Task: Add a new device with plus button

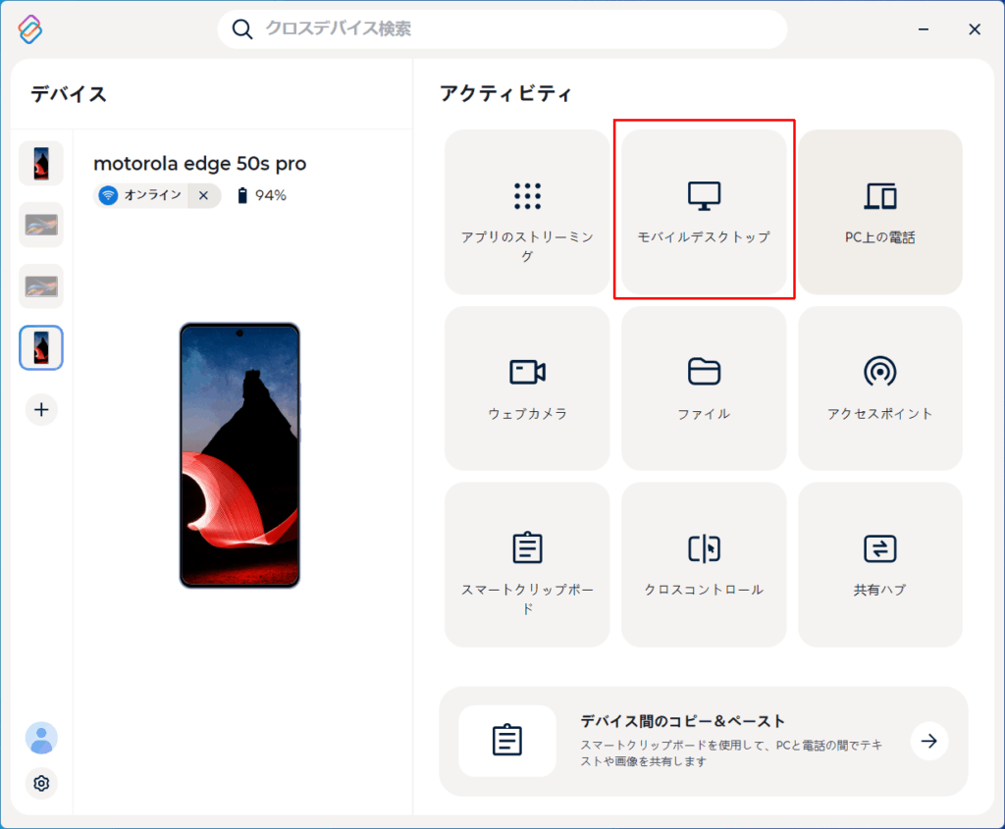Action: coord(41,409)
